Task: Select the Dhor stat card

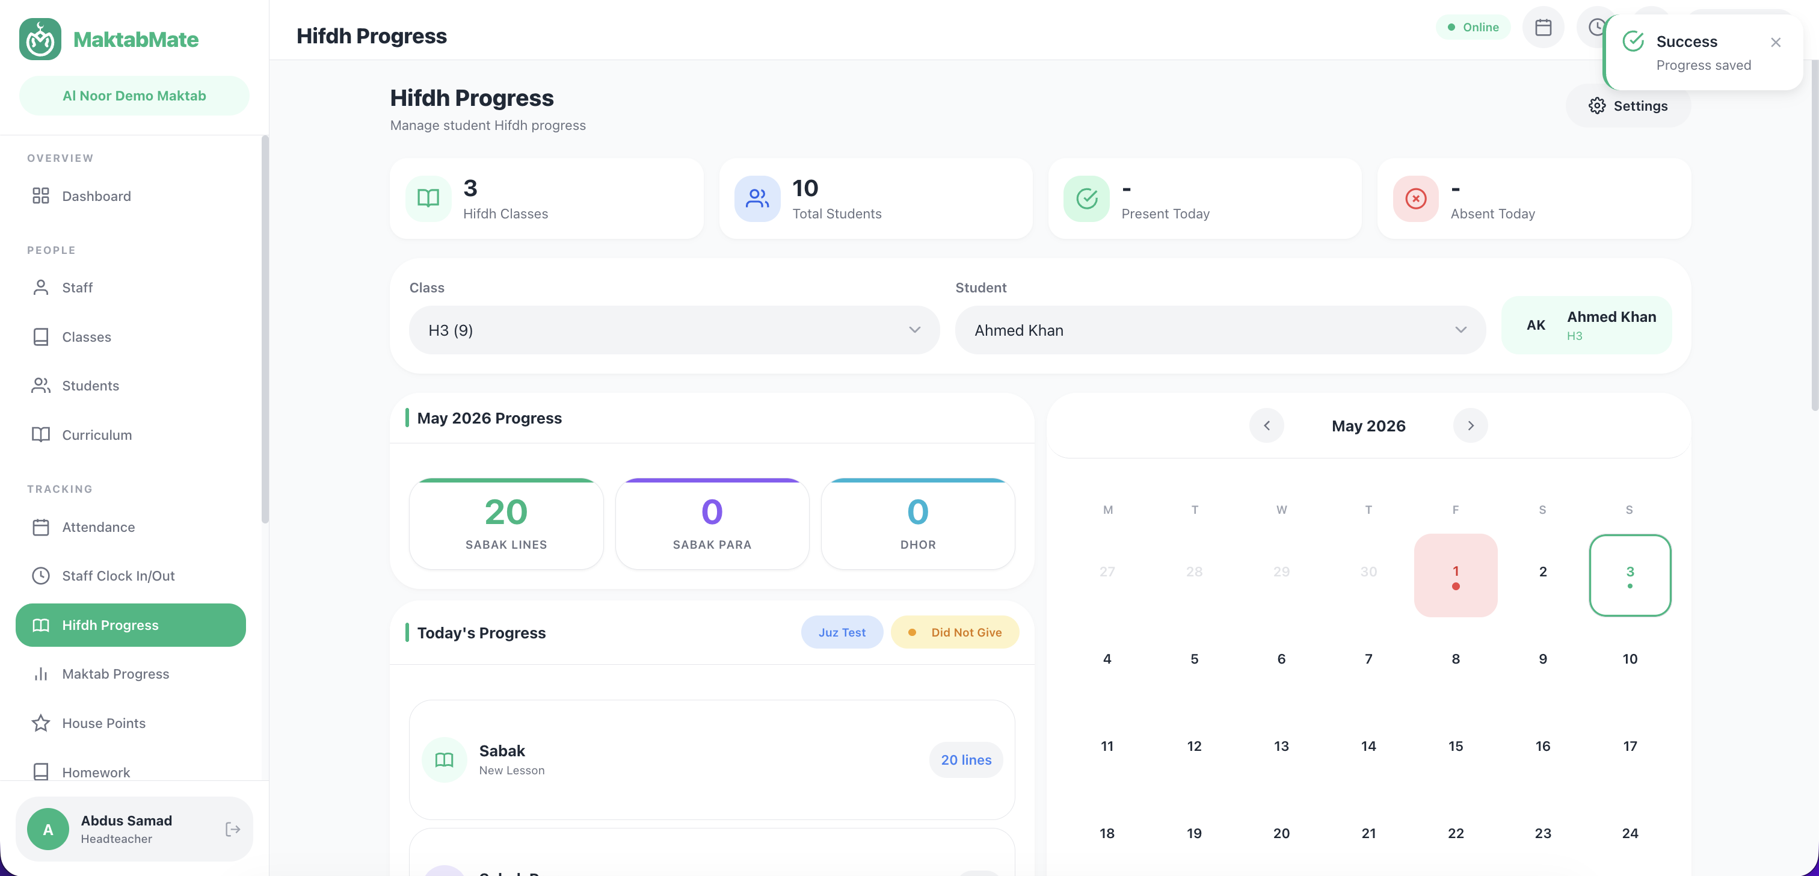Action: pos(918,523)
